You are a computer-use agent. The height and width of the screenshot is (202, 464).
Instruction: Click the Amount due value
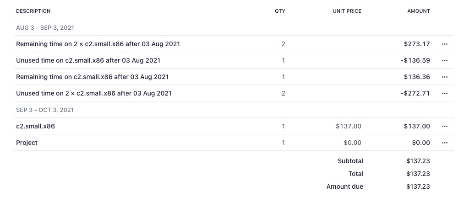[418, 187]
